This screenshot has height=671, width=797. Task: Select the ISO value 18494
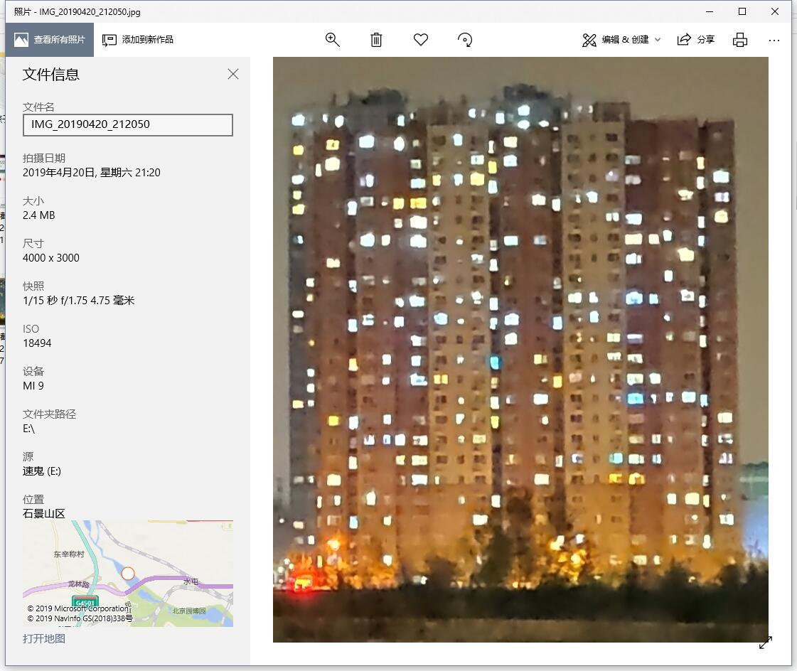tap(37, 343)
